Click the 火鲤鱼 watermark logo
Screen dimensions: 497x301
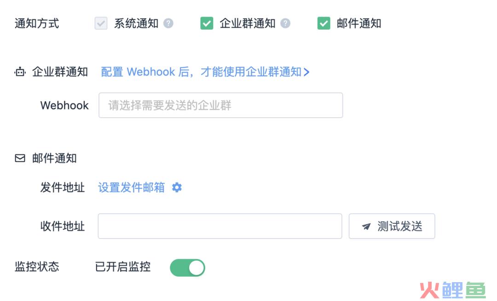click(453, 290)
